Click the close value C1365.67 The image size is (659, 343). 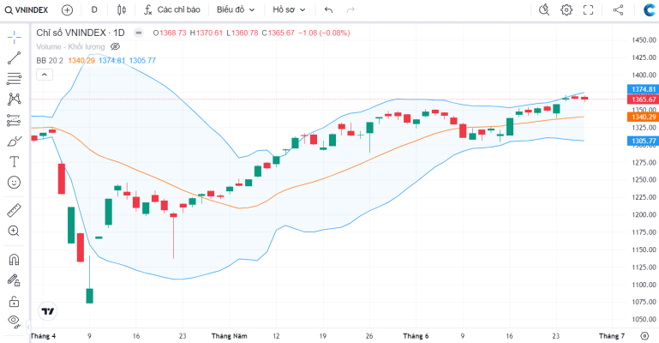279,33
